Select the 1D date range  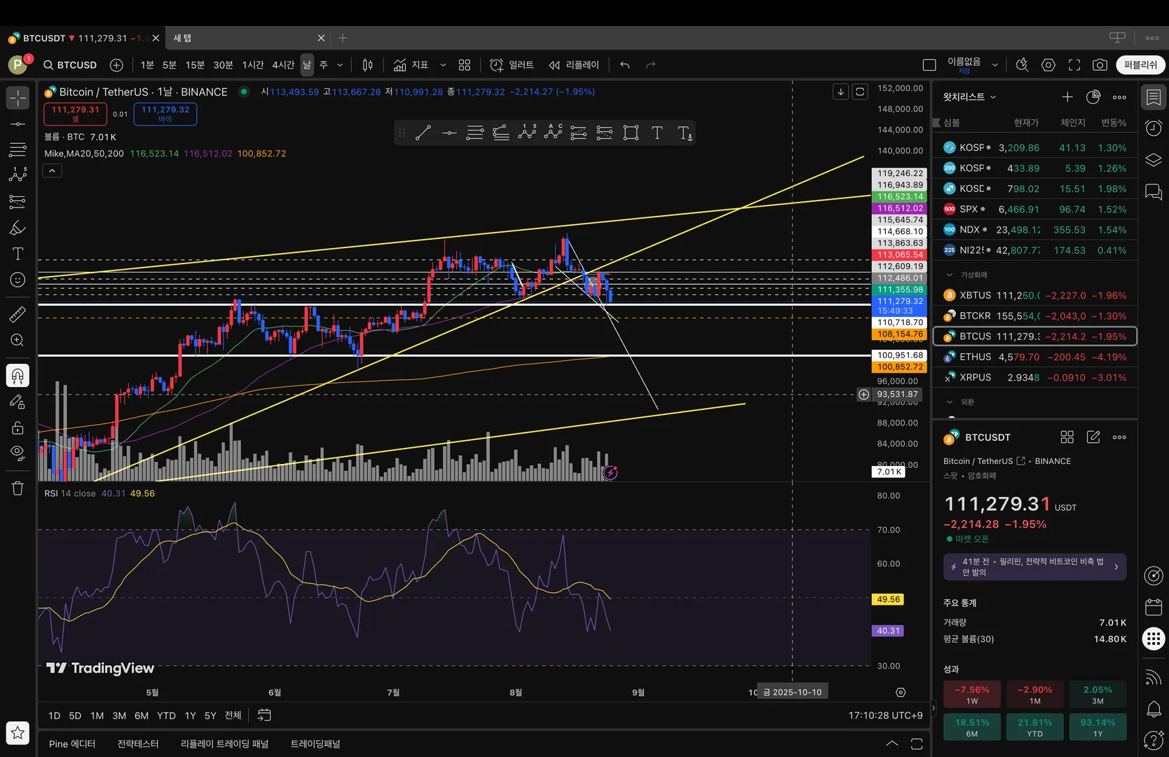coord(54,716)
